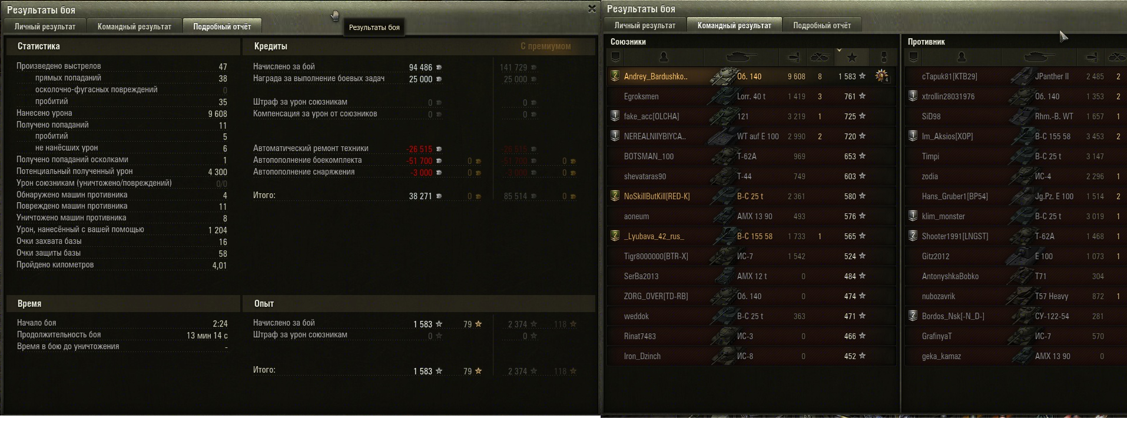Sort allies by destroyed tanks kills icon

[820, 57]
